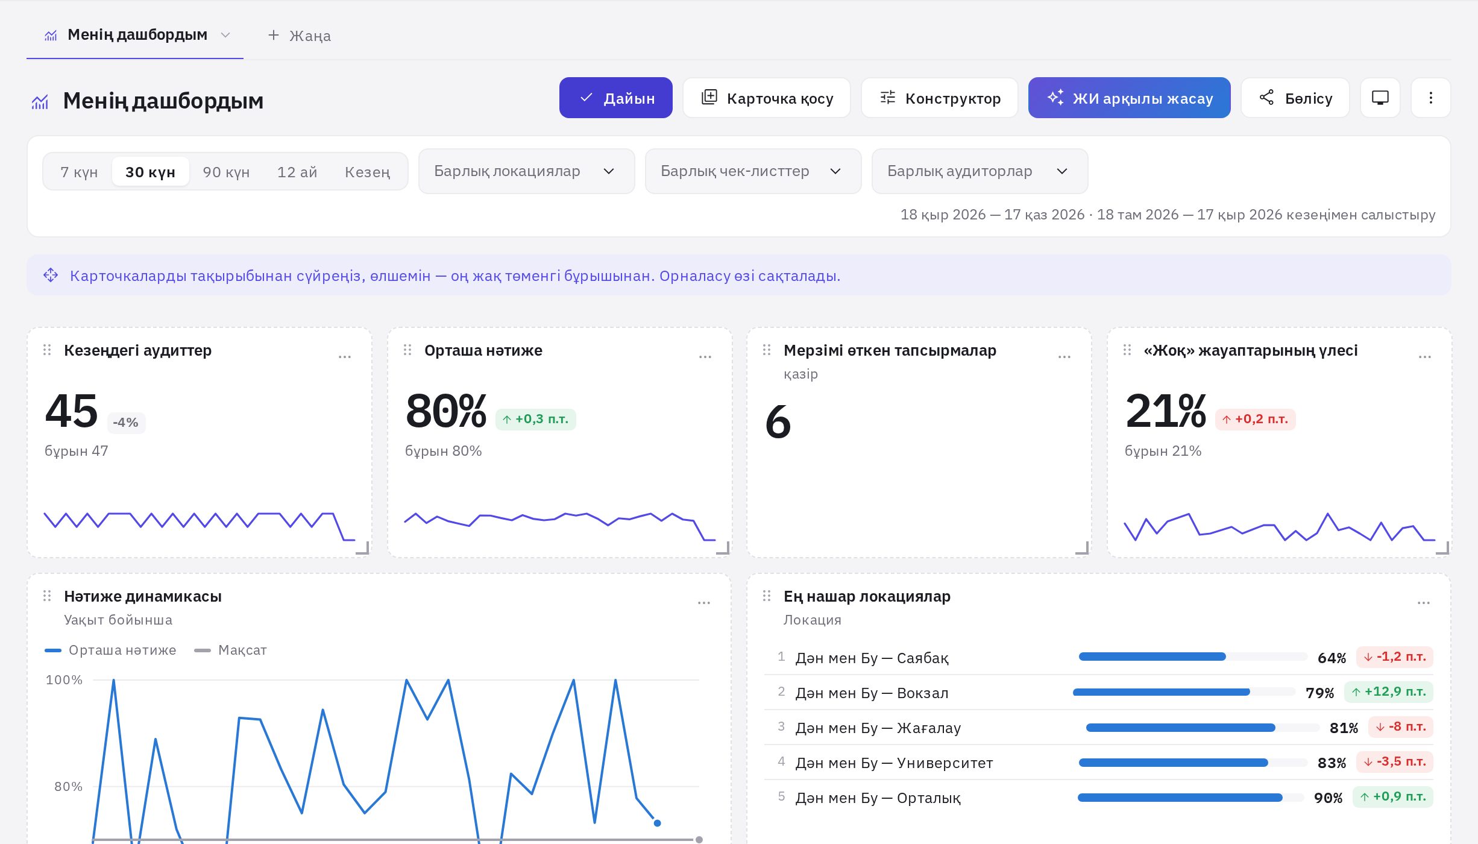1478x844 pixels.
Task: Click the last data point on Нәтиже динамикасы chart
Action: pyautogui.click(x=657, y=823)
